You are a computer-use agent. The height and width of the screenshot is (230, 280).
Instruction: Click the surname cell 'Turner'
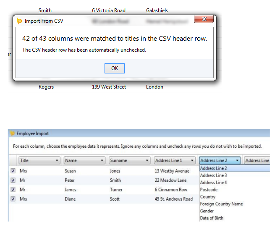point(116,189)
